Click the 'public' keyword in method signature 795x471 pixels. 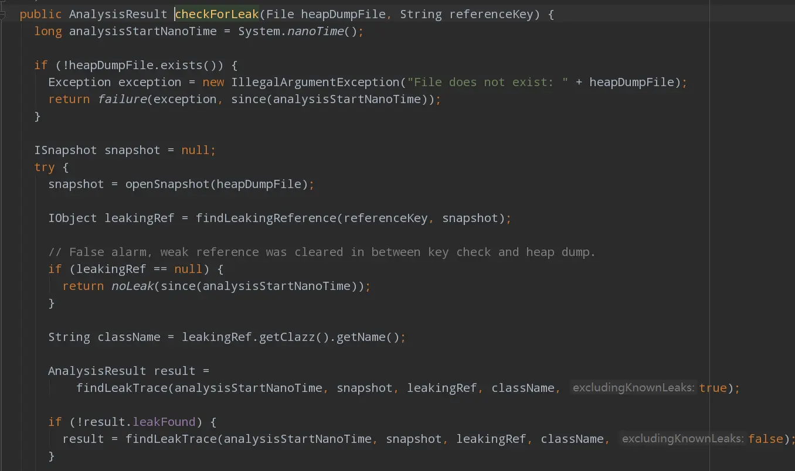click(x=41, y=14)
